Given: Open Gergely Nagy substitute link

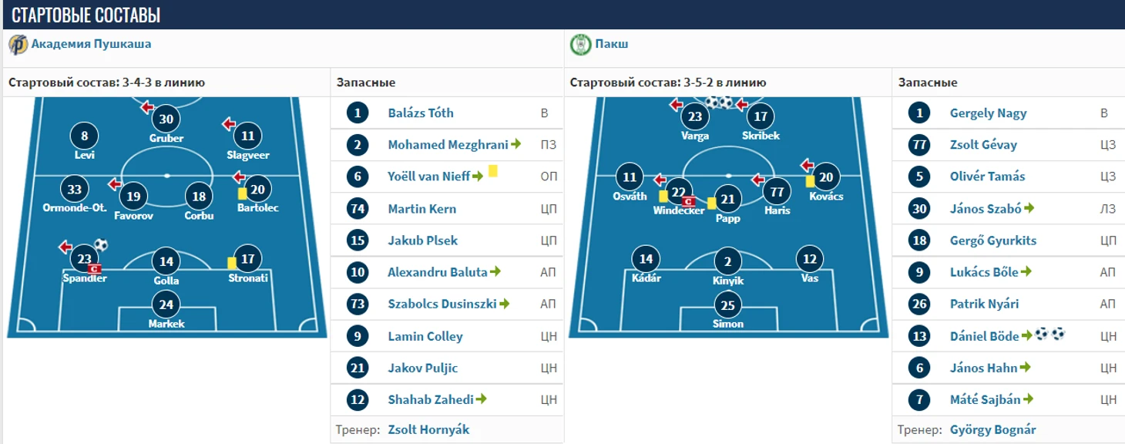Looking at the screenshot, I should tap(989, 113).
